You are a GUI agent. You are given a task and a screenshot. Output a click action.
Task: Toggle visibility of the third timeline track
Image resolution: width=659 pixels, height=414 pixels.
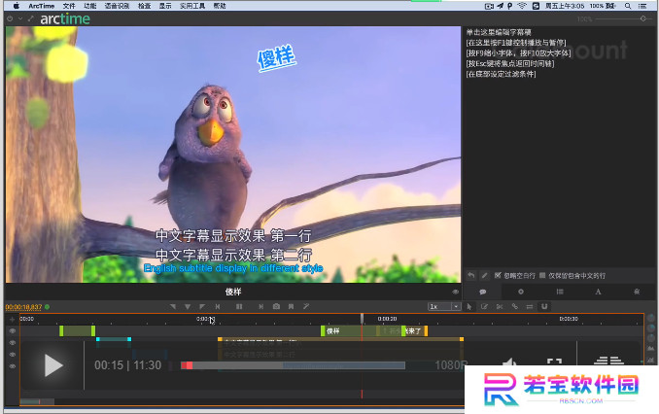click(x=13, y=355)
